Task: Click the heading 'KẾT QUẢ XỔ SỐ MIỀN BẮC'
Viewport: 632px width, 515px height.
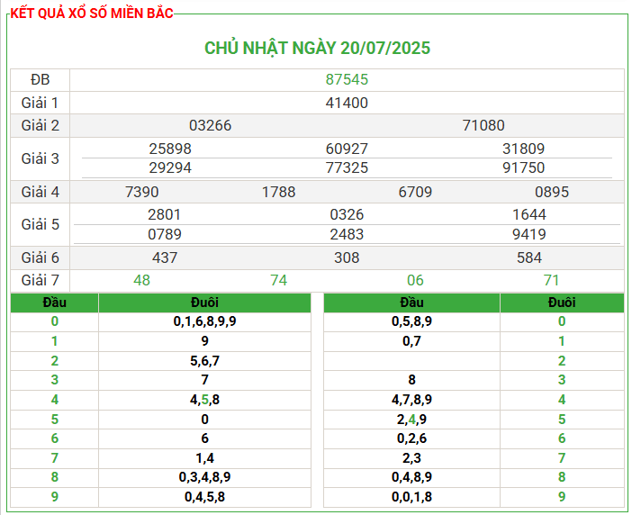Action: point(92,14)
